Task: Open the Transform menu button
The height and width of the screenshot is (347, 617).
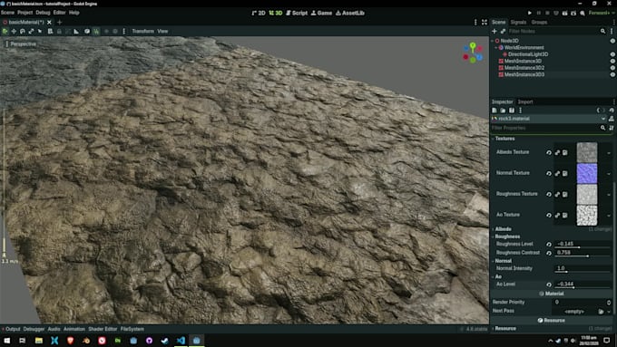Action: coord(142,31)
